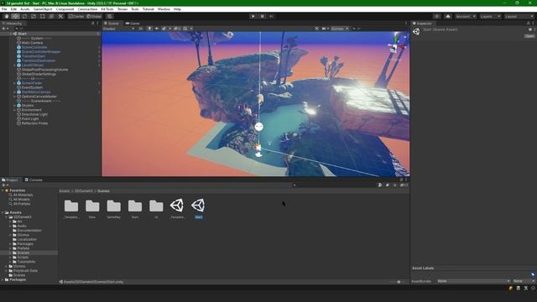
Task: Open the Collab icon left of cloud
Action: (x=436, y=17)
